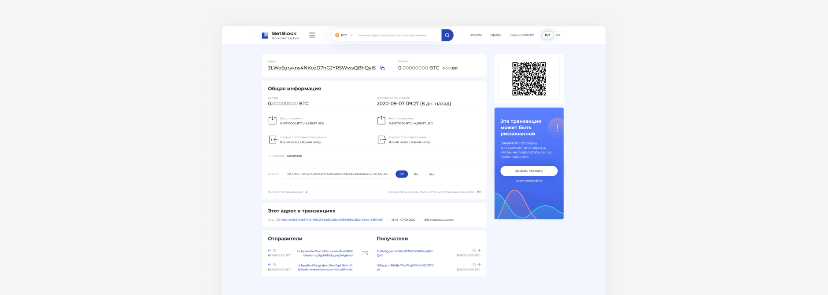Open Новости in the top navigation
828x295 pixels.
tap(476, 35)
